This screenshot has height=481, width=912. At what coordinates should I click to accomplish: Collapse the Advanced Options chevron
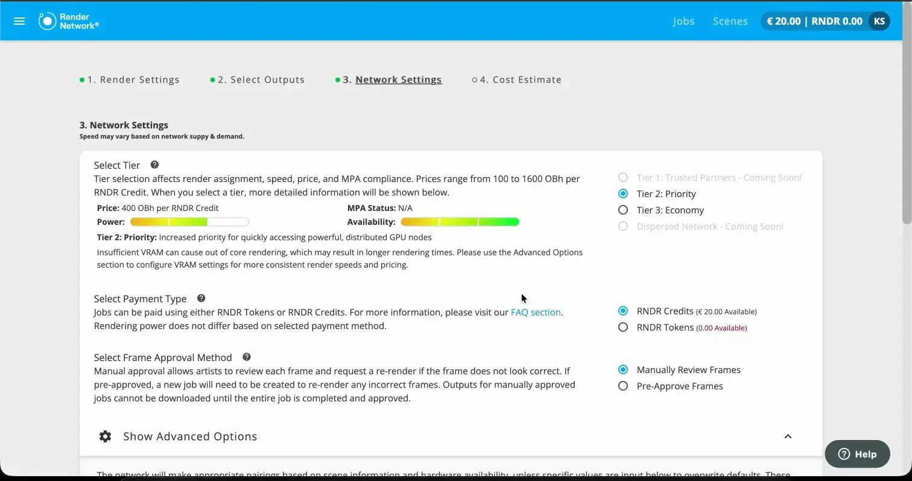point(788,436)
